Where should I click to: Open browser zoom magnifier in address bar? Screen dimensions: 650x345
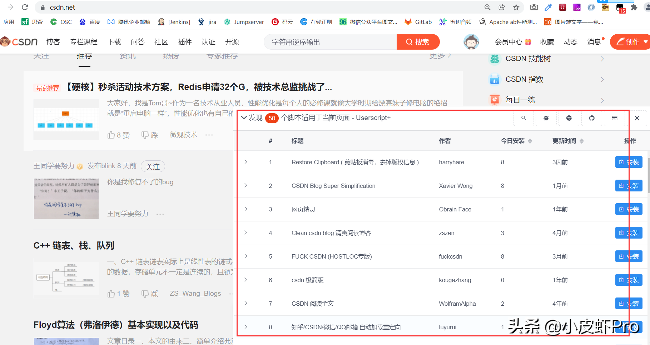[487, 7]
